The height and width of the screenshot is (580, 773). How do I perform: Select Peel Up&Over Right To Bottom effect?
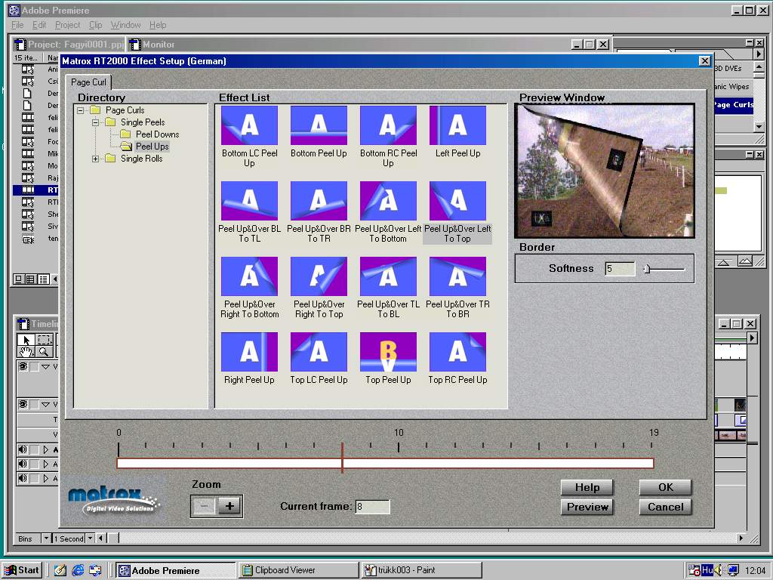coord(249,276)
